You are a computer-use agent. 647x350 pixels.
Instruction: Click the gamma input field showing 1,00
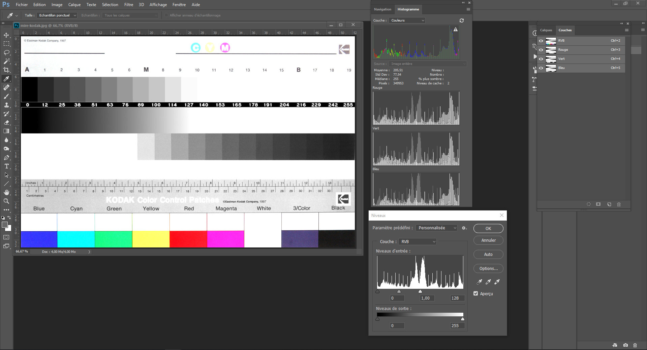(x=427, y=298)
